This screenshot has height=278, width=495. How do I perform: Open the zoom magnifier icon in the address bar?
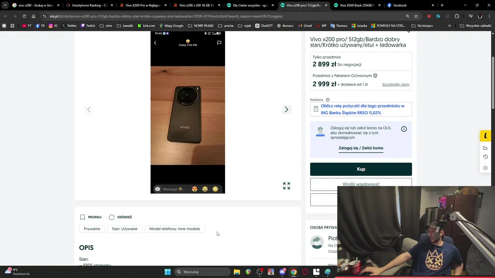pyautogui.click(x=408, y=16)
